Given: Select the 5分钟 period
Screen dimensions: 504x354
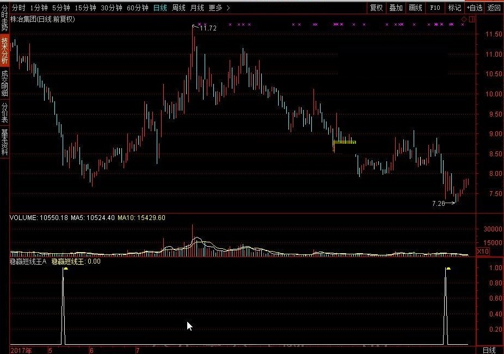Looking at the screenshot, I should pos(61,8).
